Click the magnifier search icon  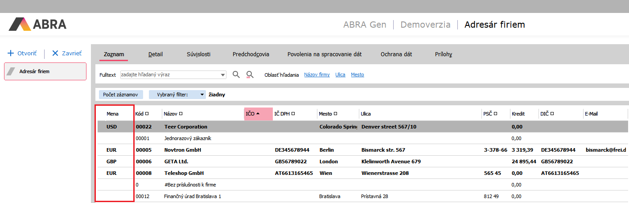[x=236, y=75]
